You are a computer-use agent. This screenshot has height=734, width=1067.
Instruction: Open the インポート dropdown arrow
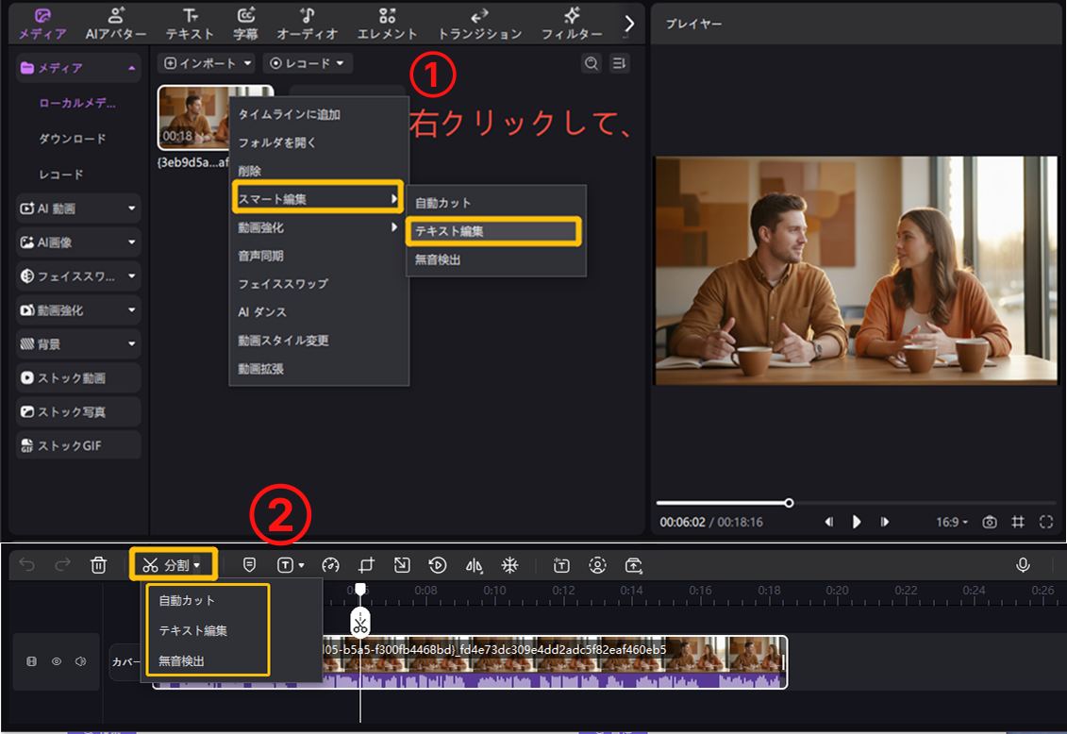(247, 63)
